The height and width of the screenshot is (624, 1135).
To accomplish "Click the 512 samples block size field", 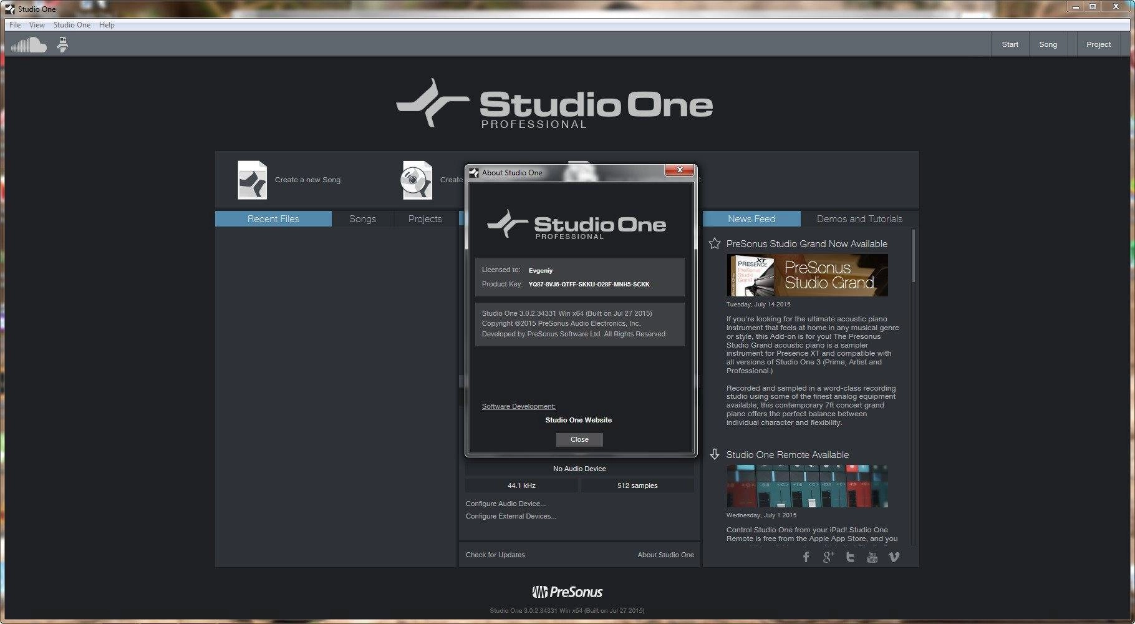I will pyautogui.click(x=637, y=485).
